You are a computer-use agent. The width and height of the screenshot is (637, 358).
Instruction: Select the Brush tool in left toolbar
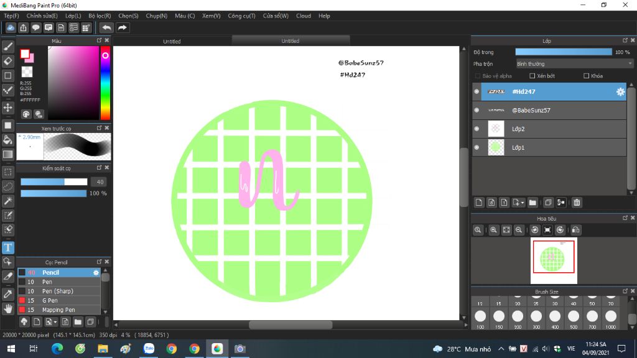(7, 47)
